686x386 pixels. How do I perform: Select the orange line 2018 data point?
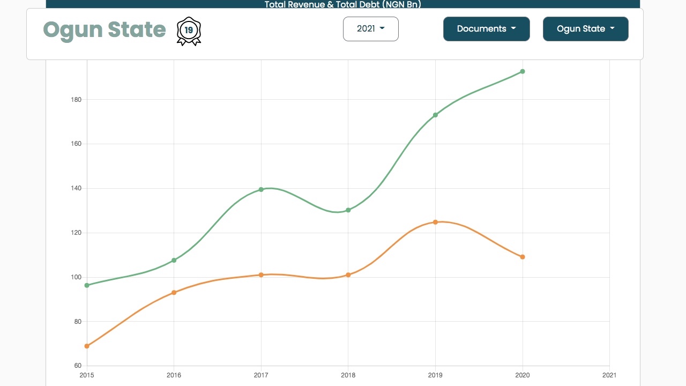pos(348,274)
